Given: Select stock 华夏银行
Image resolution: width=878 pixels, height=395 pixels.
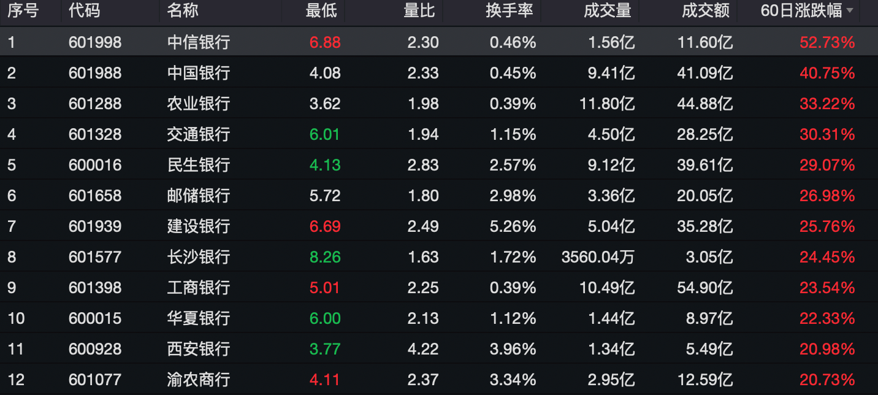Looking at the screenshot, I should (x=199, y=318).
